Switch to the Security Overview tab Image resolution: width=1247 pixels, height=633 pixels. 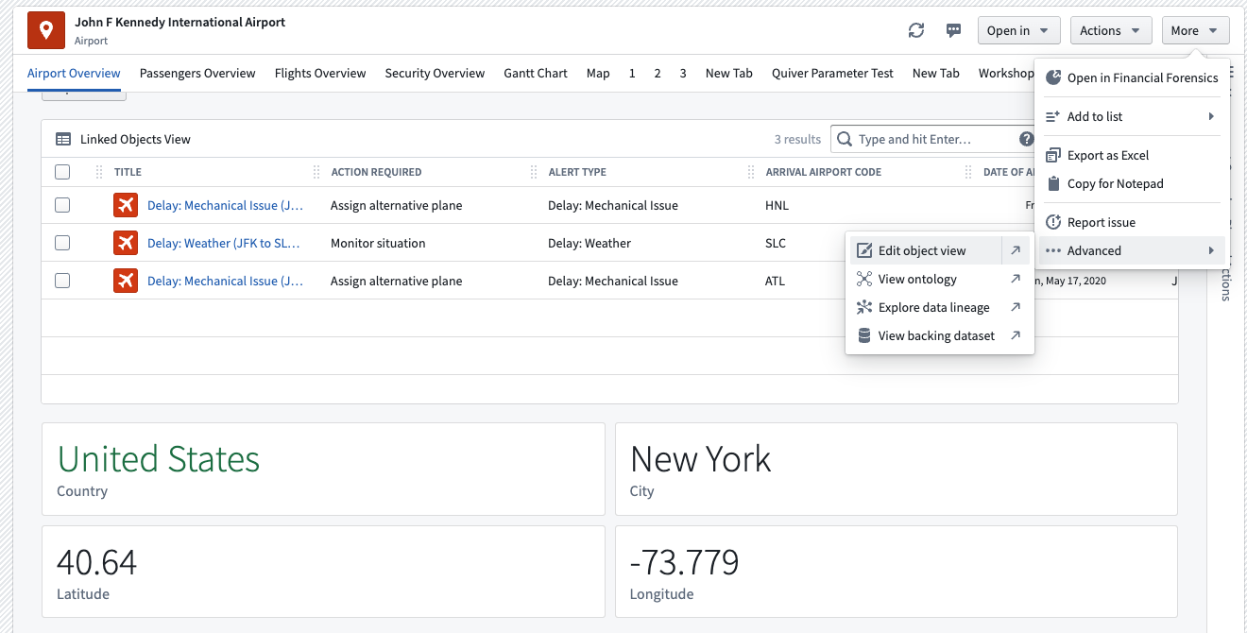pyautogui.click(x=435, y=73)
